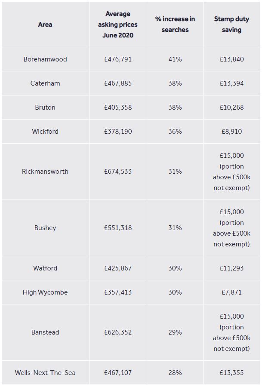Click the % increase in searches header
The height and width of the screenshot is (387, 262).
tap(175, 24)
